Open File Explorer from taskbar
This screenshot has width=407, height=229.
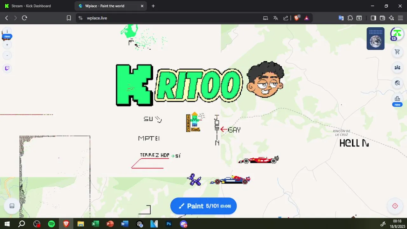(80, 224)
